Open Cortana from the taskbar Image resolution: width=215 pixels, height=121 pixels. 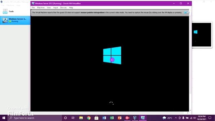[x=66, y=118]
